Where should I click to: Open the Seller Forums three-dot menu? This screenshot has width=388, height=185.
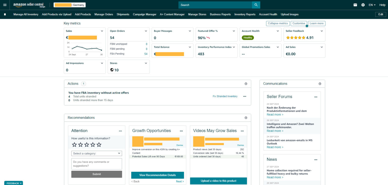tap(316, 97)
